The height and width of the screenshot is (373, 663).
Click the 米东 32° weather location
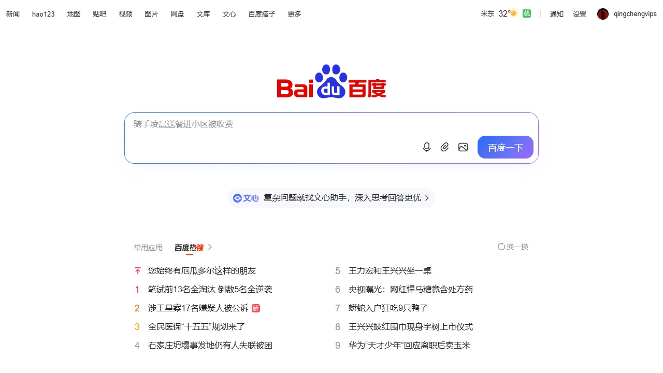(495, 13)
